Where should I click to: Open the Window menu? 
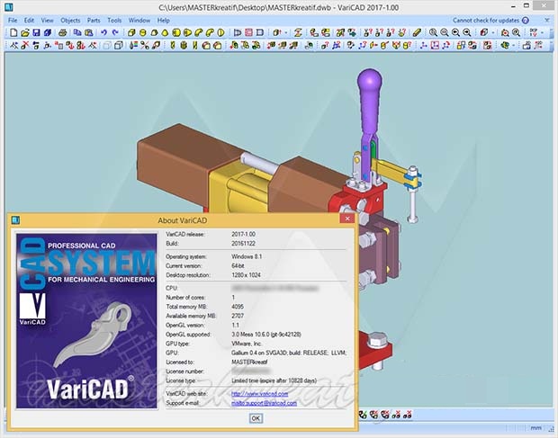(139, 21)
